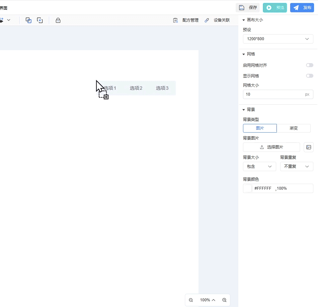Select the 选项3 tab on canvas
The width and height of the screenshot is (318, 307).
[x=162, y=88]
